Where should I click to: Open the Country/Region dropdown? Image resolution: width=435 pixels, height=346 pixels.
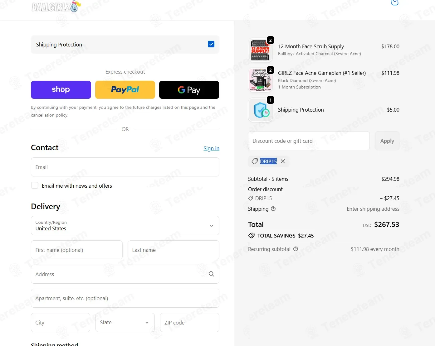click(125, 225)
